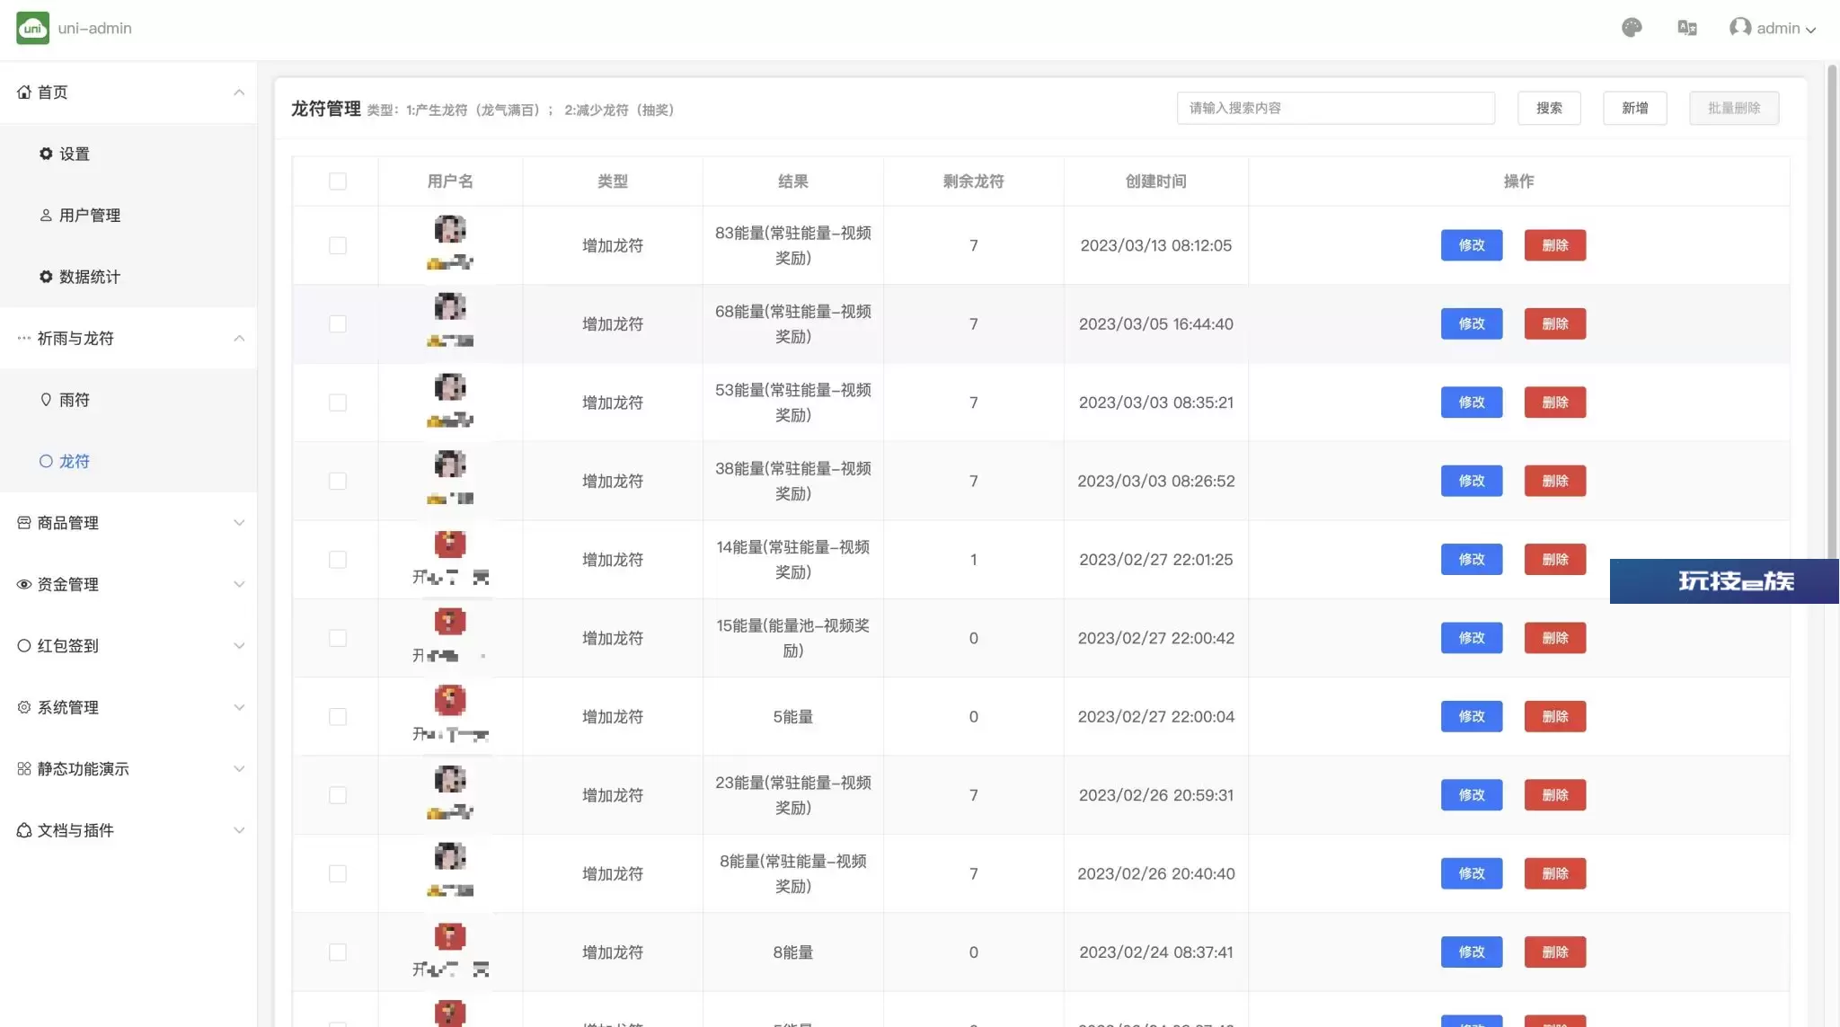This screenshot has width=1840, height=1027.
Task: Click the language translate icon
Action: click(x=1687, y=28)
